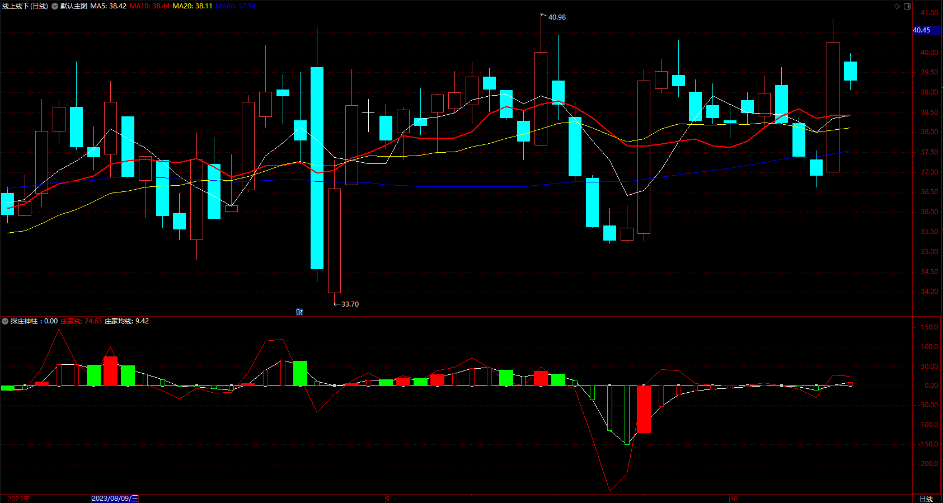Select the 日线 period button at bottom right
The image size is (943, 503).
(x=926, y=499)
